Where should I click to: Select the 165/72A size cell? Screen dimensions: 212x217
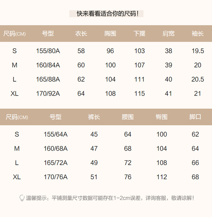(x=56, y=163)
